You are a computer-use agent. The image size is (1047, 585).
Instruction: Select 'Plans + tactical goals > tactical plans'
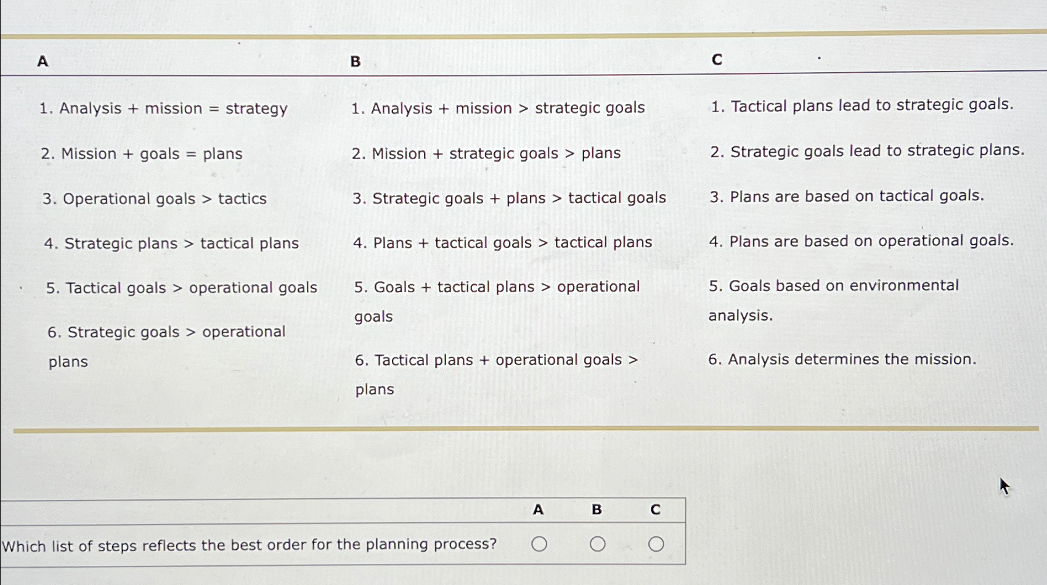(503, 242)
